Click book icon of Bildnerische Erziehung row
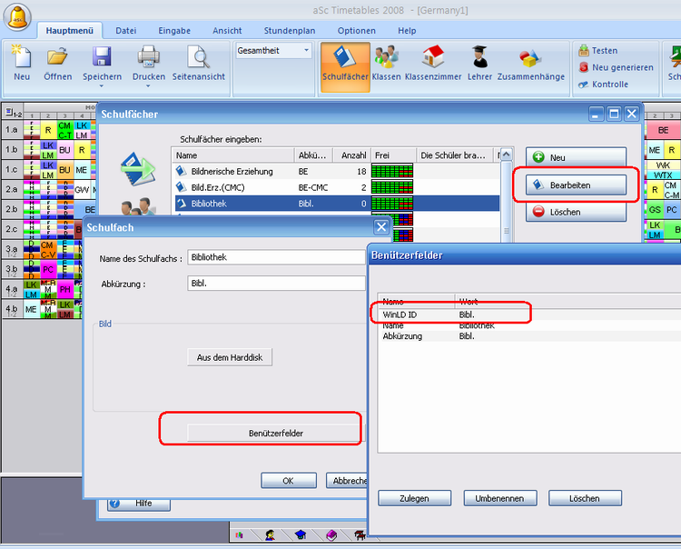681x549 pixels. pos(181,171)
